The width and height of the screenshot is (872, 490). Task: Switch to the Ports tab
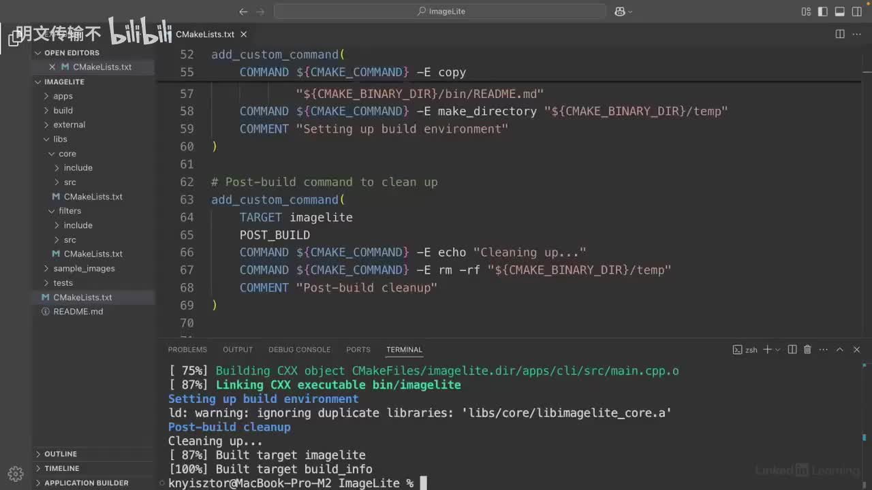[358, 350]
